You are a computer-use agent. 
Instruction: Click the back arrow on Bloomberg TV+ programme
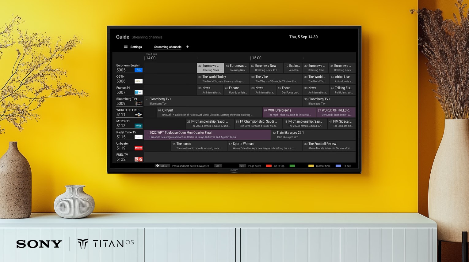coord(147,99)
